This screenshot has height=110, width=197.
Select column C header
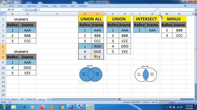tap(57, 14)
